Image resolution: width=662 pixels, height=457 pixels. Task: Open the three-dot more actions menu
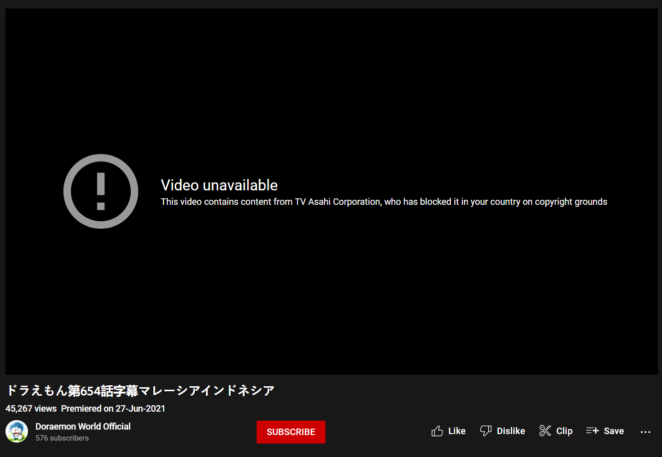tap(646, 432)
